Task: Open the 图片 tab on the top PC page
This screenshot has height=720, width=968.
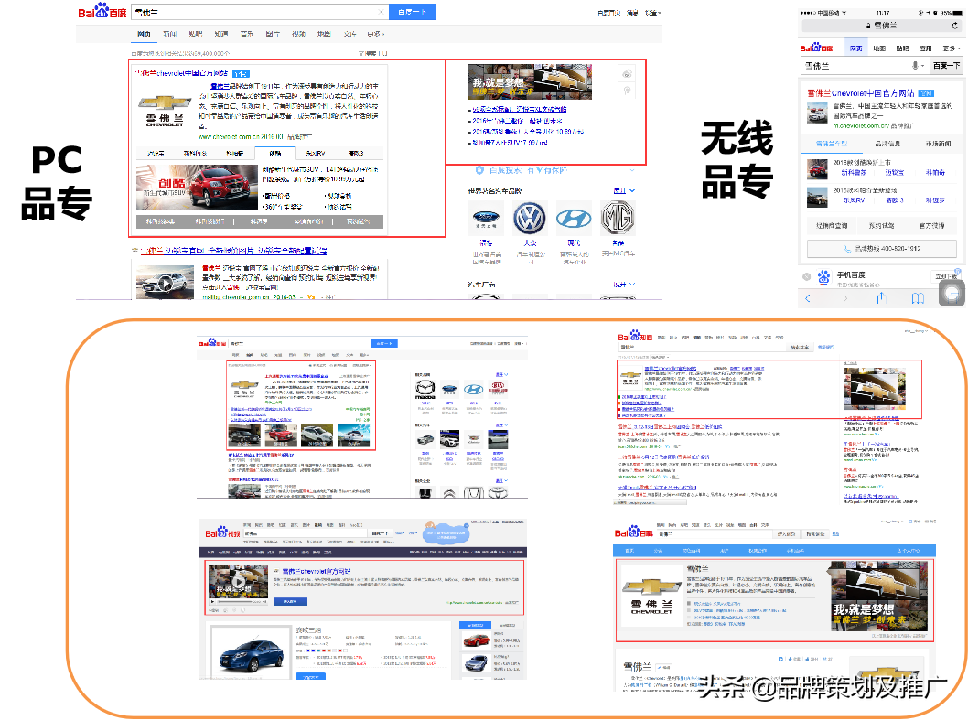Action: (273, 34)
